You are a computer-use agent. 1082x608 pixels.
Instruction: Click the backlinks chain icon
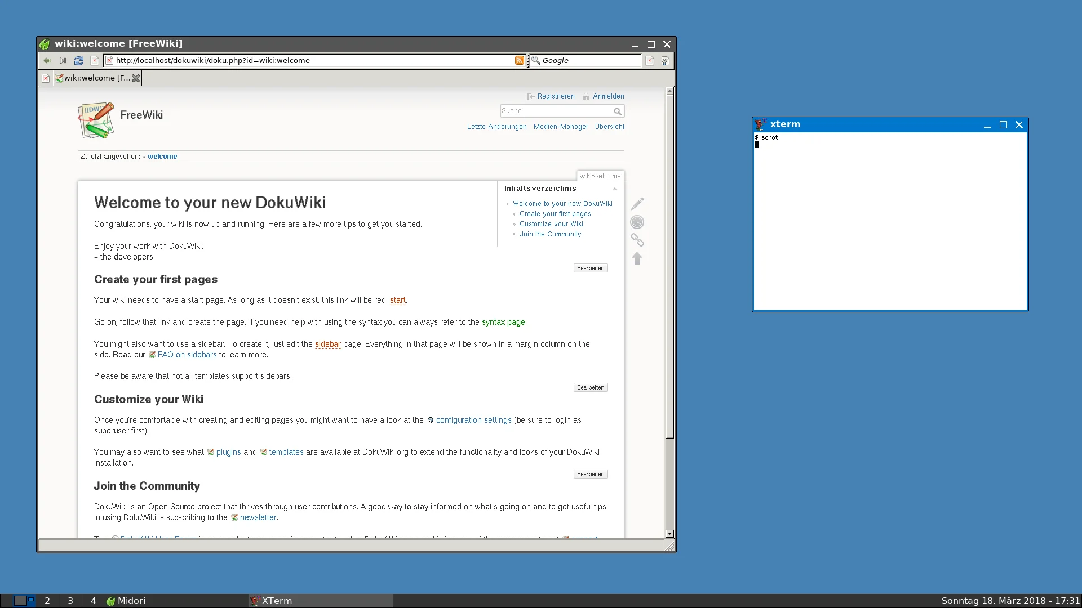tap(637, 240)
